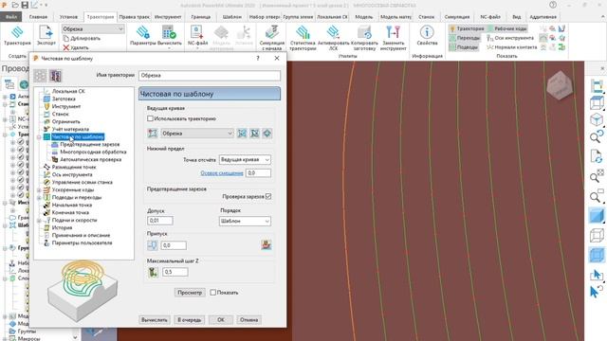Toggle Переходы display option
Viewport: 607px width, 341px height.
tap(465, 38)
